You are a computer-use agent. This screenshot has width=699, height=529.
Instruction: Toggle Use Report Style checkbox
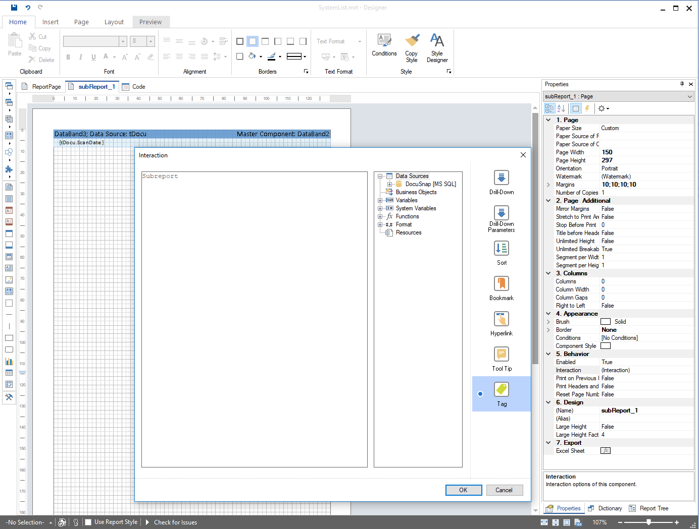tap(88, 522)
